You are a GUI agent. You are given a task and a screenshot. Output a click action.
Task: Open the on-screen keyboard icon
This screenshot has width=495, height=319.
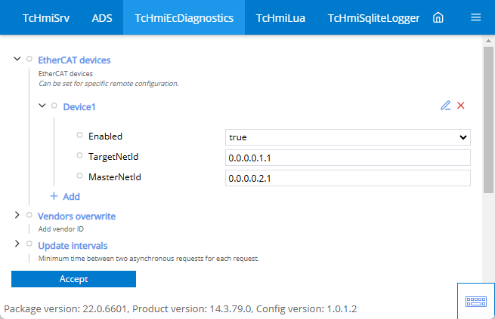click(476, 302)
